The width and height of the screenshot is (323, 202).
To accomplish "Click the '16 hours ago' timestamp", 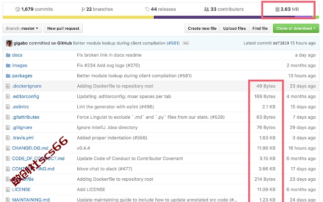I will [x=302, y=148].
